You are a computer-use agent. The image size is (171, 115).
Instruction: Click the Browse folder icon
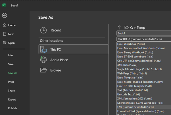(x=43, y=70)
